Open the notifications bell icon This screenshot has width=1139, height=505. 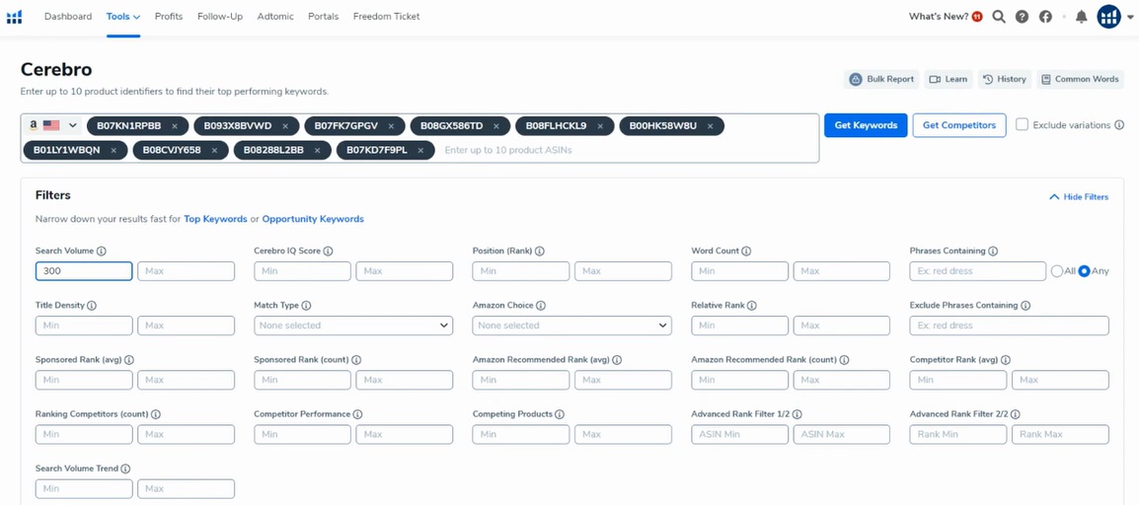coord(1082,17)
